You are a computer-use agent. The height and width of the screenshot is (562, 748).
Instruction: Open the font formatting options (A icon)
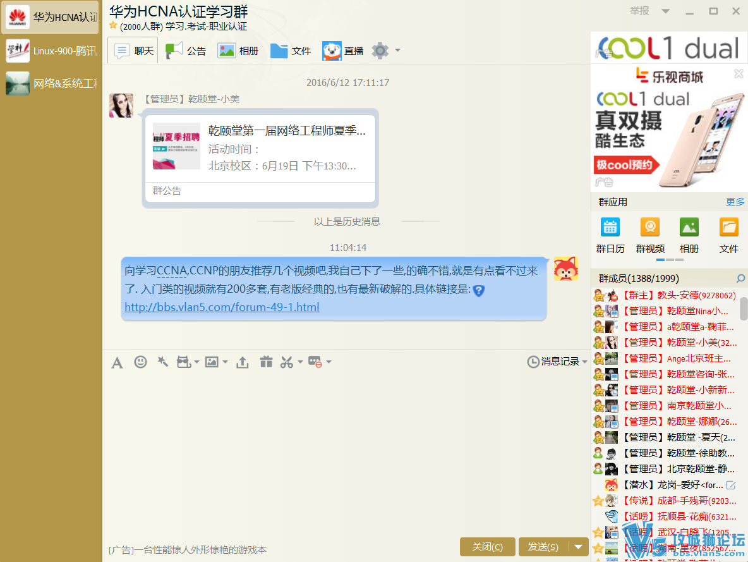(117, 362)
